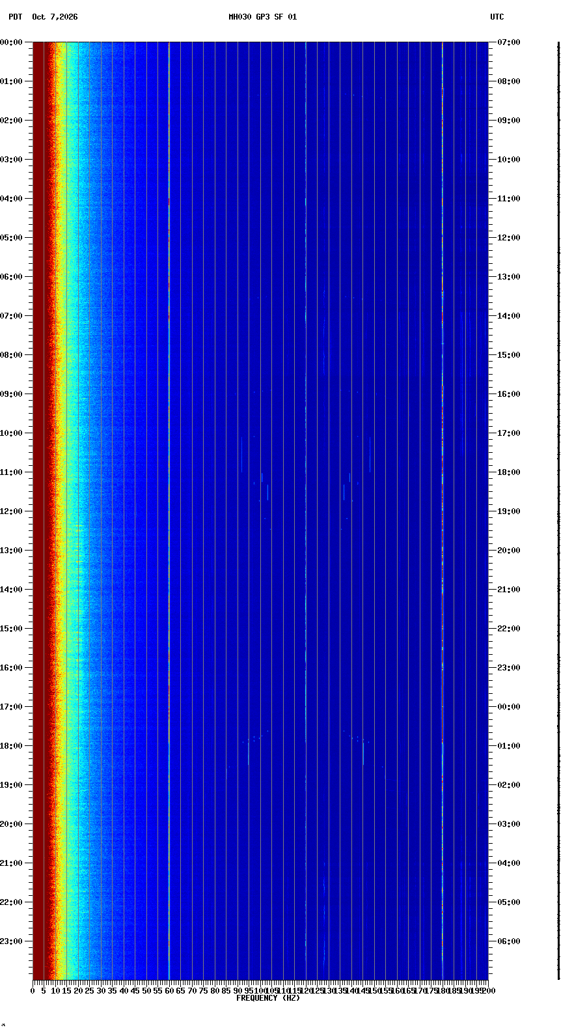This screenshot has height=1032, width=587.
Task: Select the title MH030 GP3 SF 01
Action: tap(262, 17)
